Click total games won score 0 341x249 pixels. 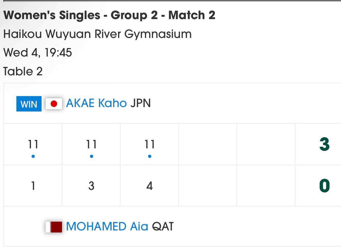pos(324,186)
